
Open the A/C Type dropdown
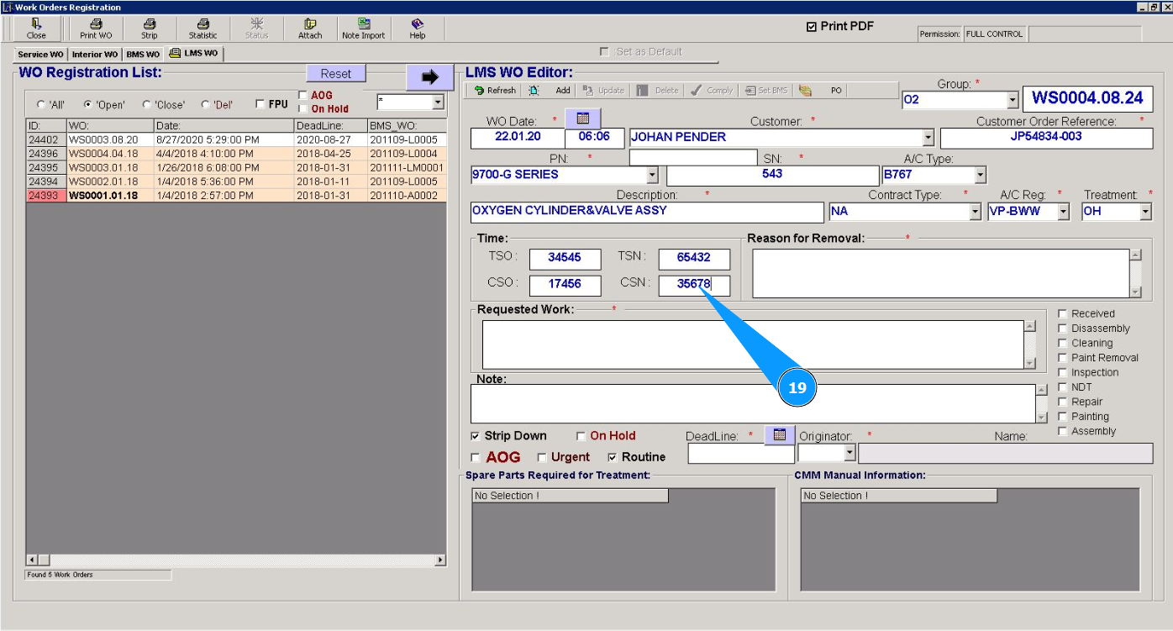click(x=980, y=175)
